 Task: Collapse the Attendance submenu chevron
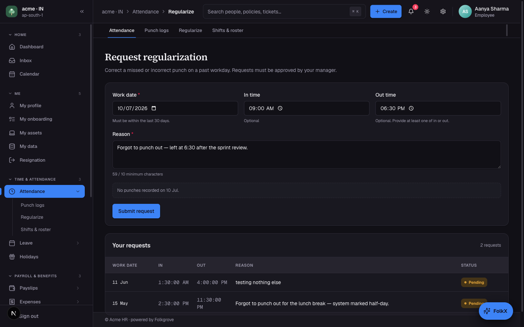pos(78,191)
